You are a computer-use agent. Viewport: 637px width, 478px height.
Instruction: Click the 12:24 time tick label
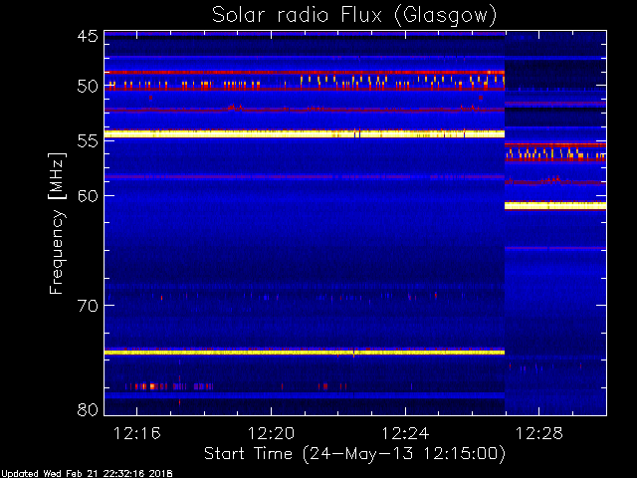405,433
